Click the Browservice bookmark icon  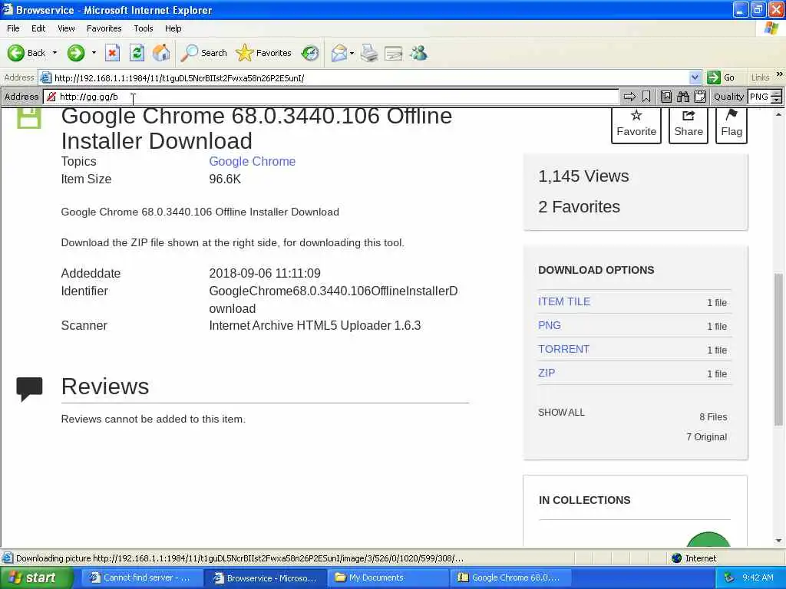click(x=646, y=97)
